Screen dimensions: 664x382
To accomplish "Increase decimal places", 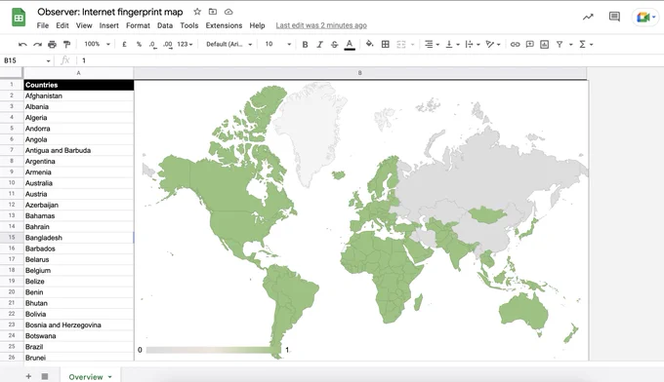I will tap(168, 45).
